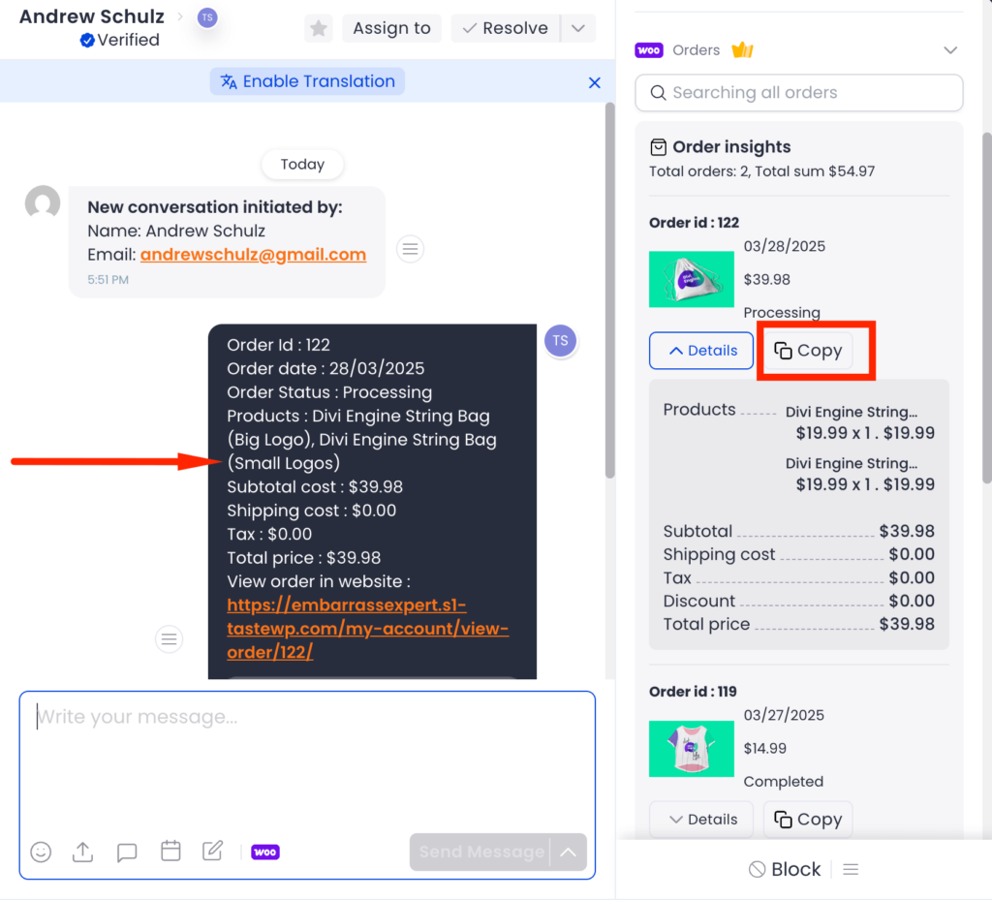Open the order 119 product thumbnail
This screenshot has height=900, width=992.
[x=691, y=748]
